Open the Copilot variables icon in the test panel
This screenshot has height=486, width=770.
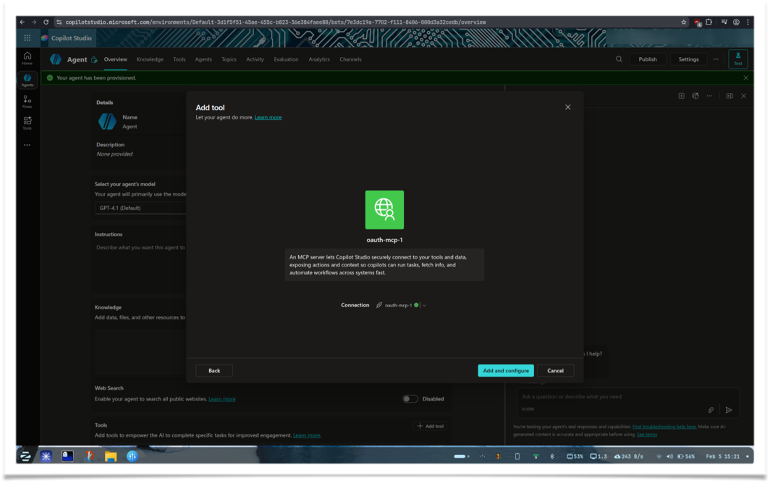tap(696, 96)
